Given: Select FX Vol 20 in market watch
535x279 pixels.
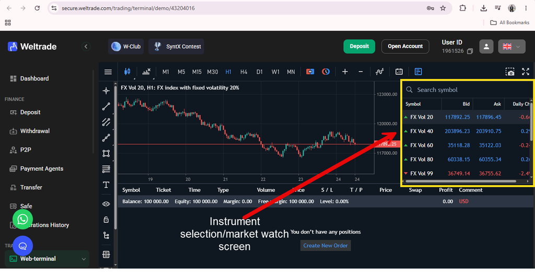Looking at the screenshot, I should [467, 117].
